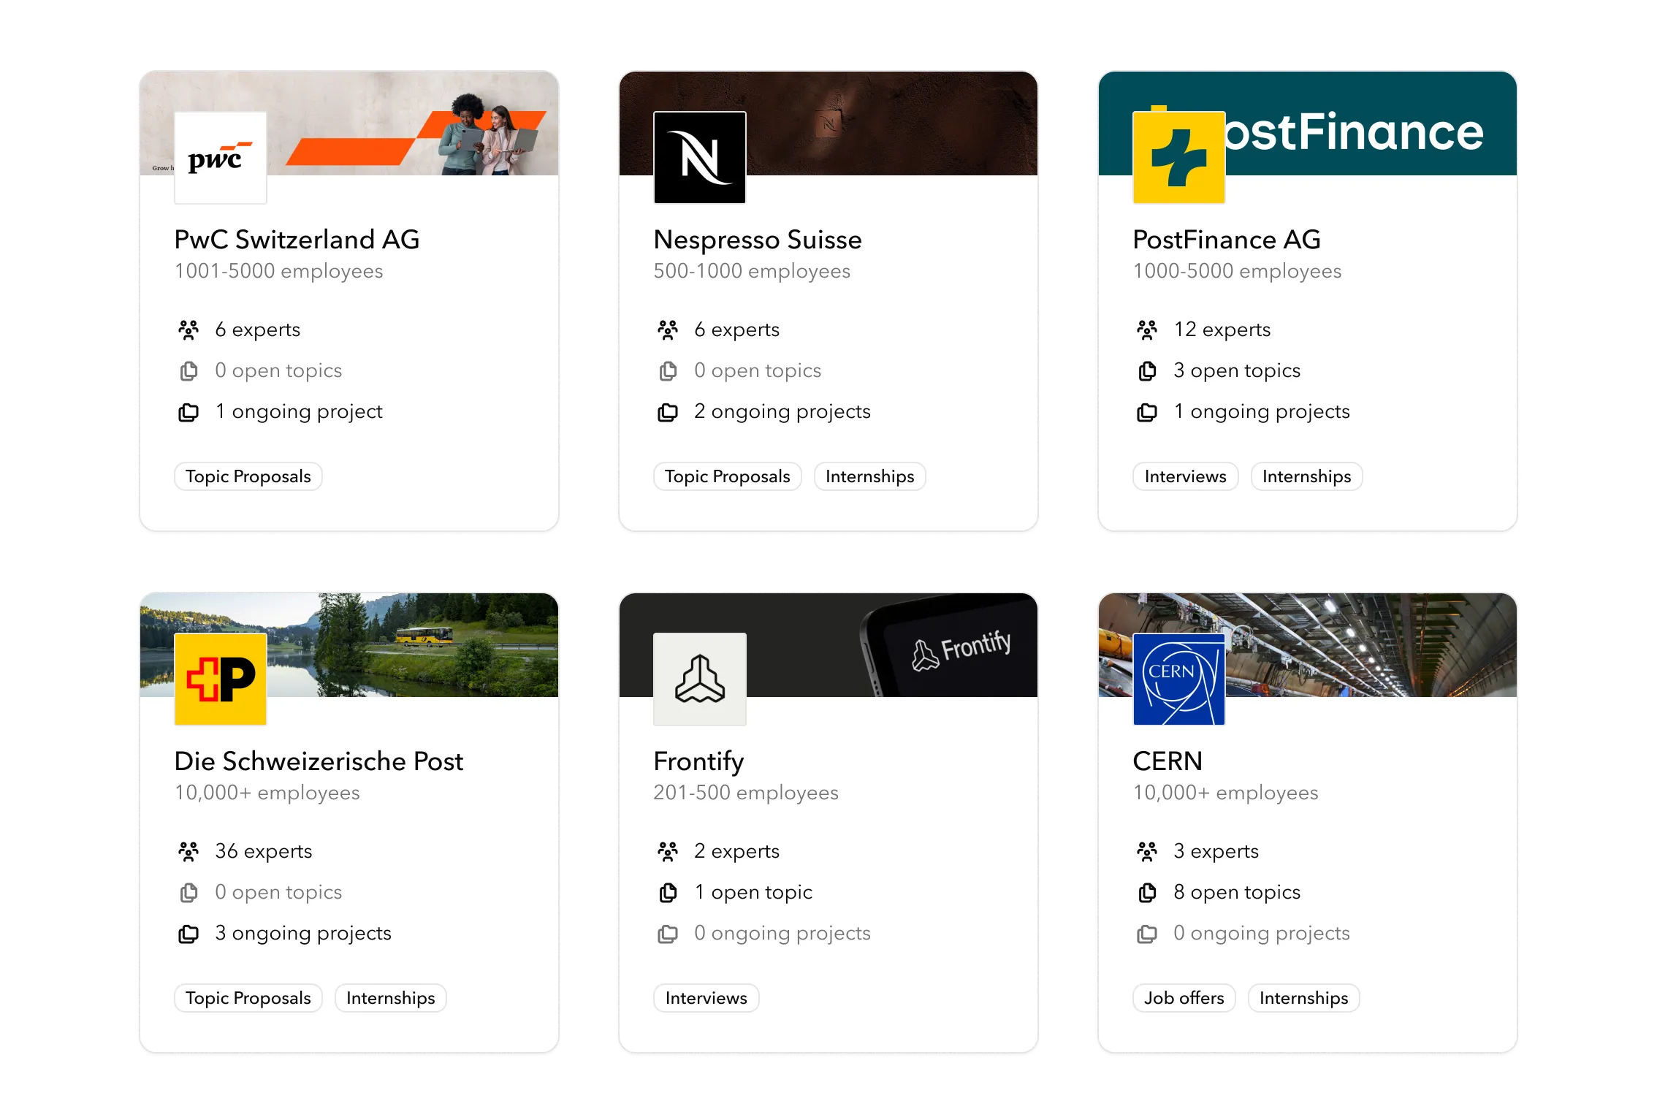1676x1112 pixels.
Task: Select Internships tag on Nespresso card
Action: [869, 476]
